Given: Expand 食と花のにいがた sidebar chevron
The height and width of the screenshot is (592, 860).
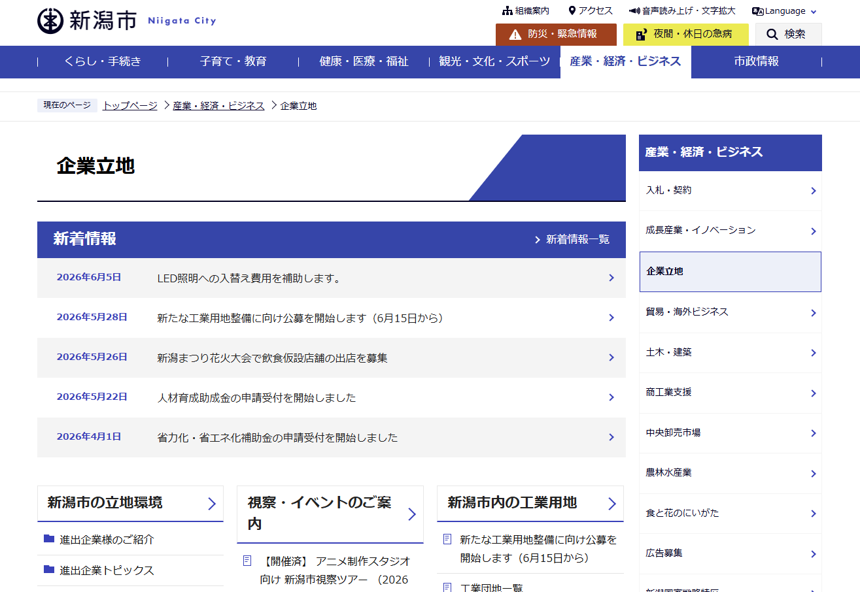Looking at the screenshot, I should coord(814,514).
